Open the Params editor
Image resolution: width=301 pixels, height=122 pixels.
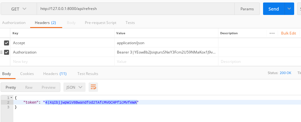(x=247, y=9)
